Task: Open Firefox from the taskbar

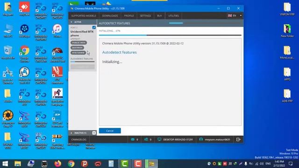Action: pyautogui.click(x=58, y=164)
